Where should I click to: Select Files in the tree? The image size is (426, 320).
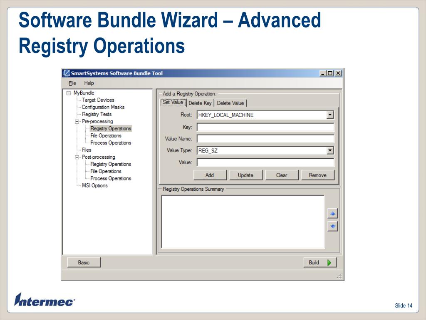coord(87,150)
